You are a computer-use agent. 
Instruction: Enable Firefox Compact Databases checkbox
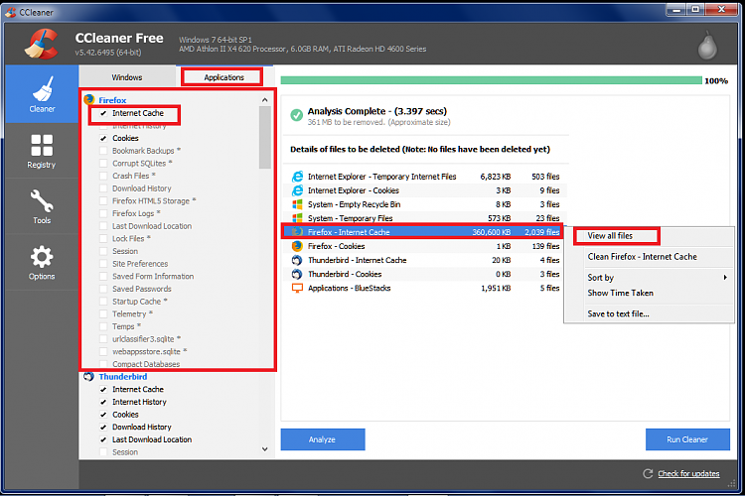point(103,364)
